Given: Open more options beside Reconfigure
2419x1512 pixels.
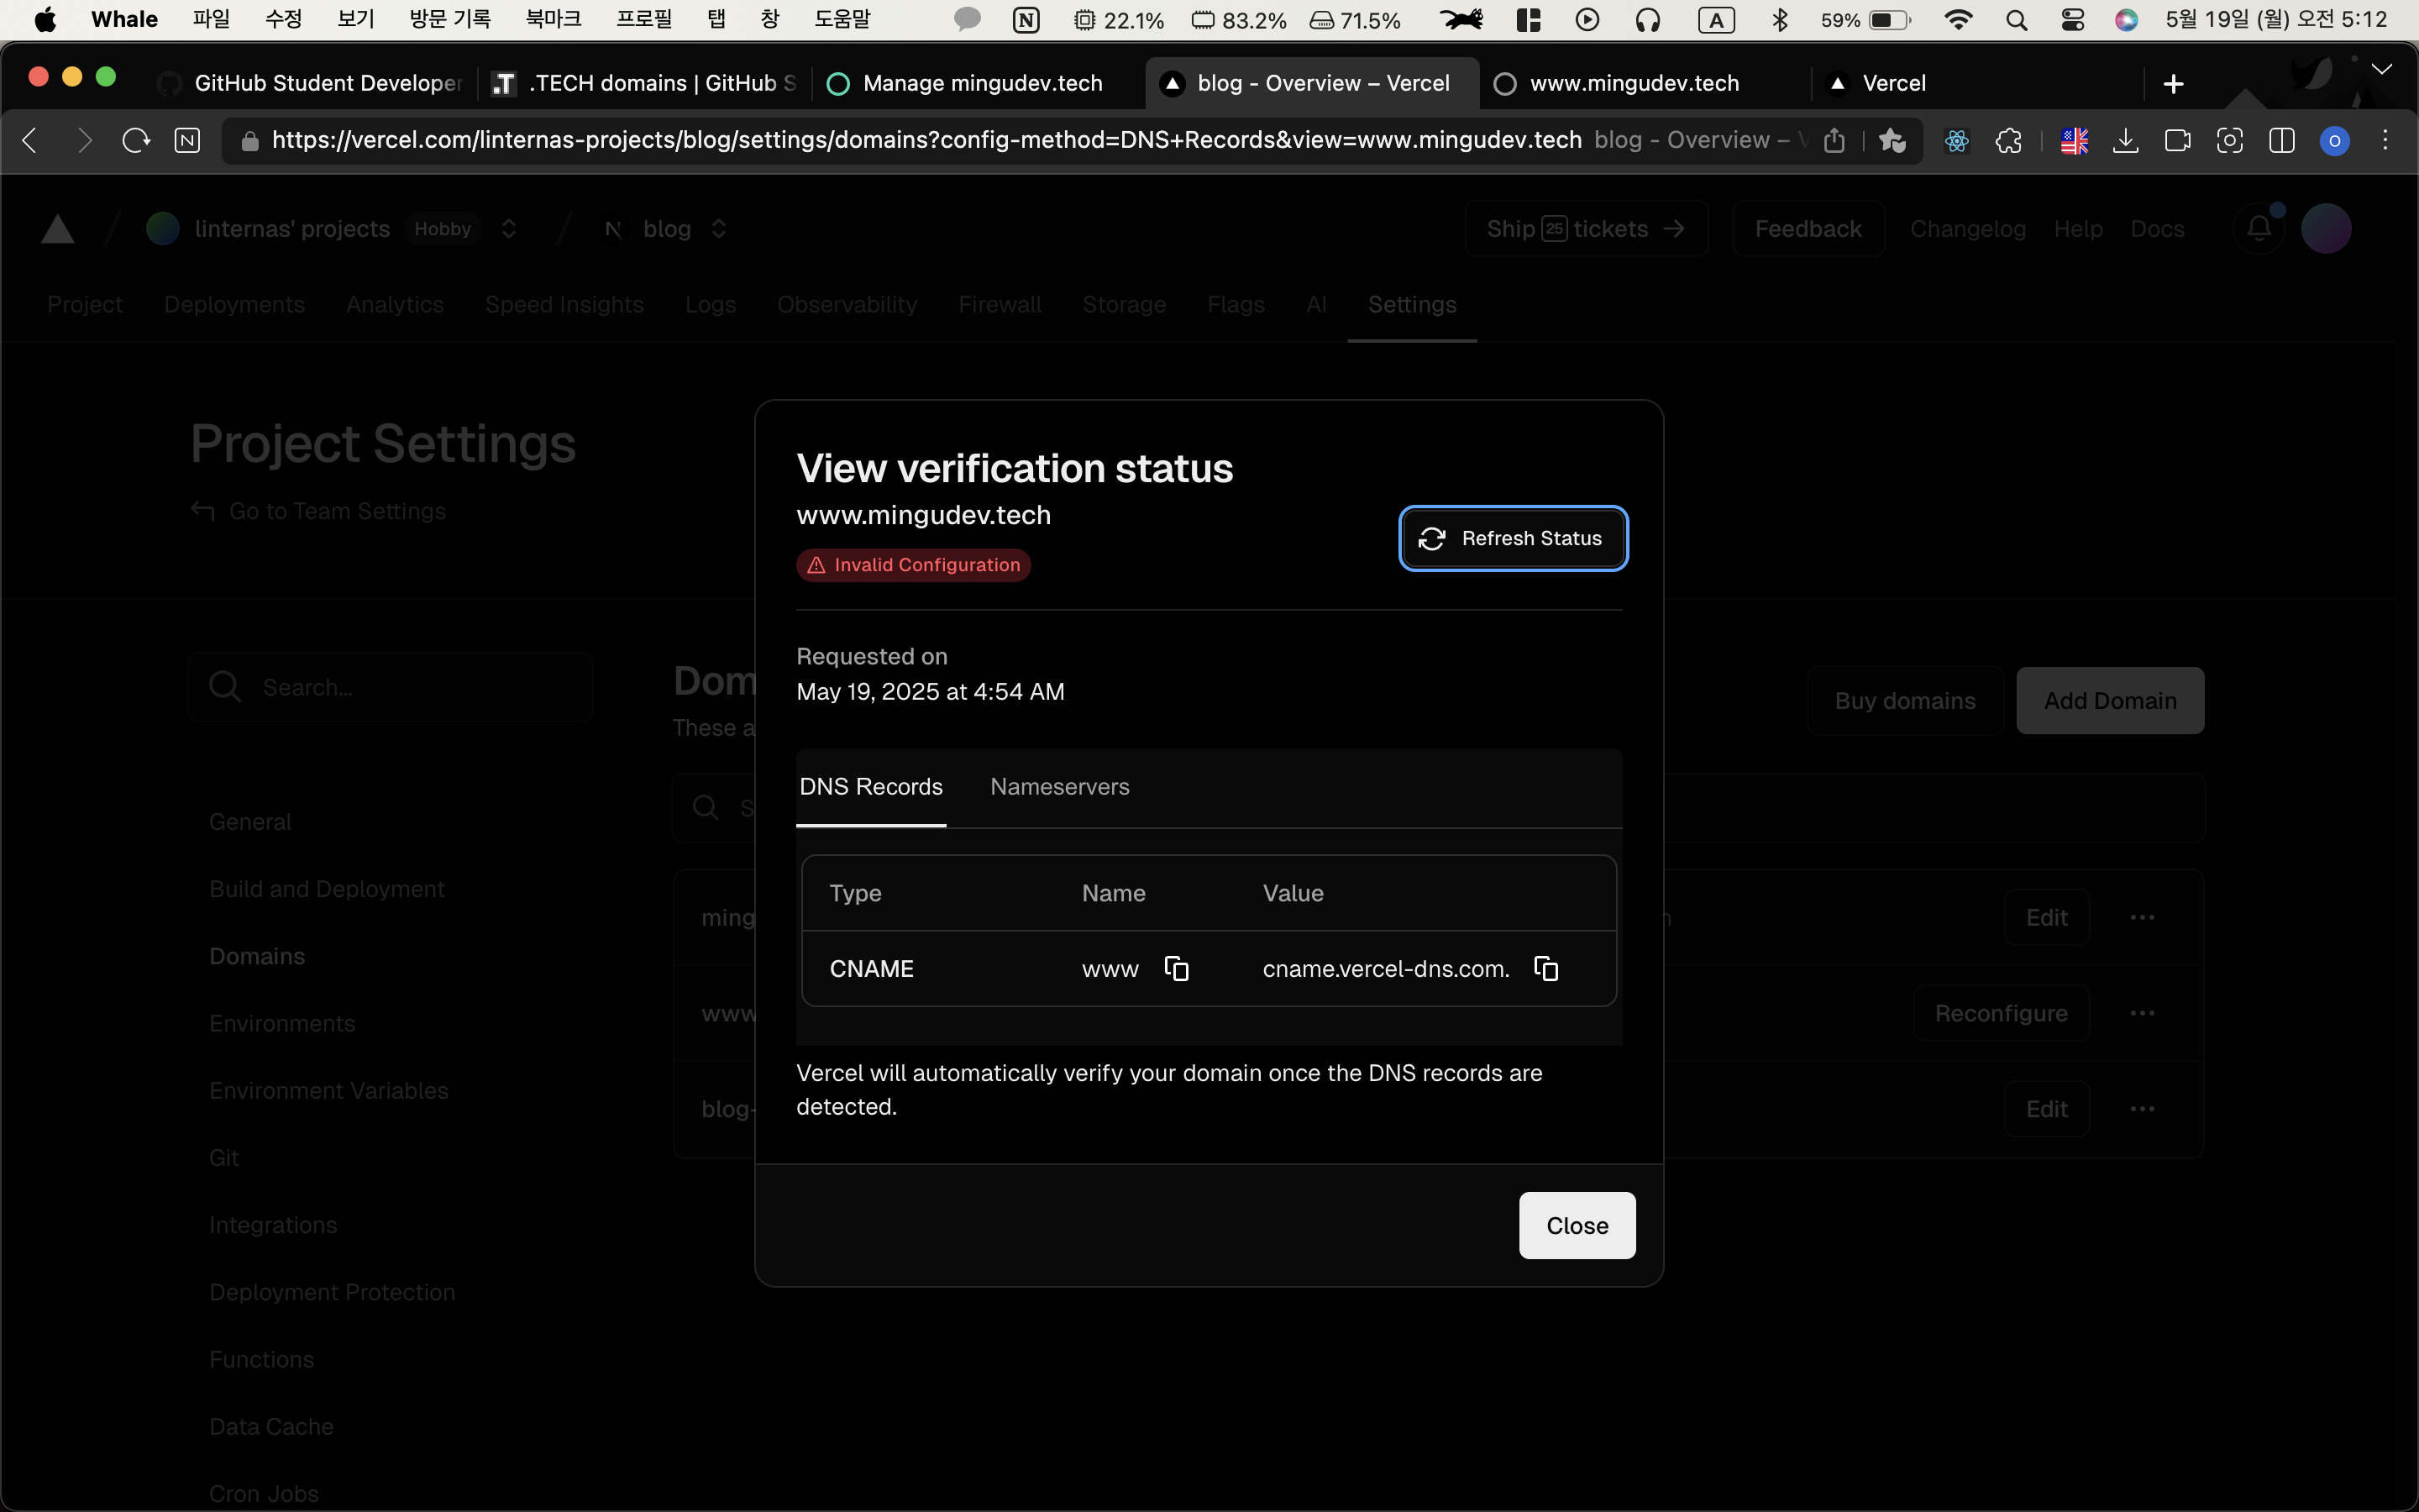Looking at the screenshot, I should 2141,1013.
